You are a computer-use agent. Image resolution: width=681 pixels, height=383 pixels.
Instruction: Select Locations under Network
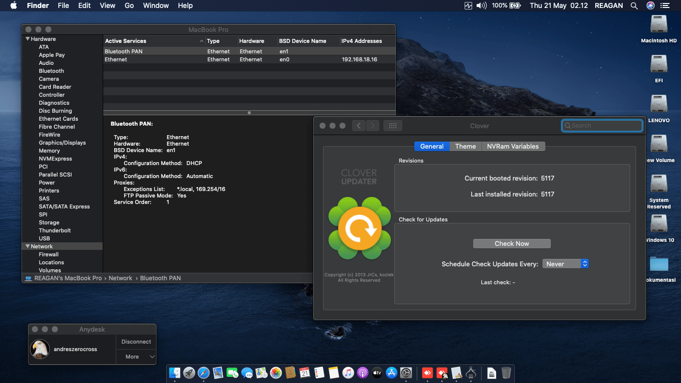tap(51, 262)
